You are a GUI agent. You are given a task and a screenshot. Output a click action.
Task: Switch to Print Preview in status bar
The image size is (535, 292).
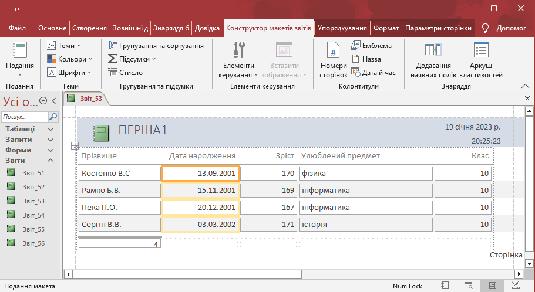tap(468, 286)
